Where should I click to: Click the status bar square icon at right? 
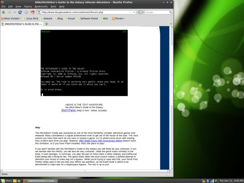(168, 174)
